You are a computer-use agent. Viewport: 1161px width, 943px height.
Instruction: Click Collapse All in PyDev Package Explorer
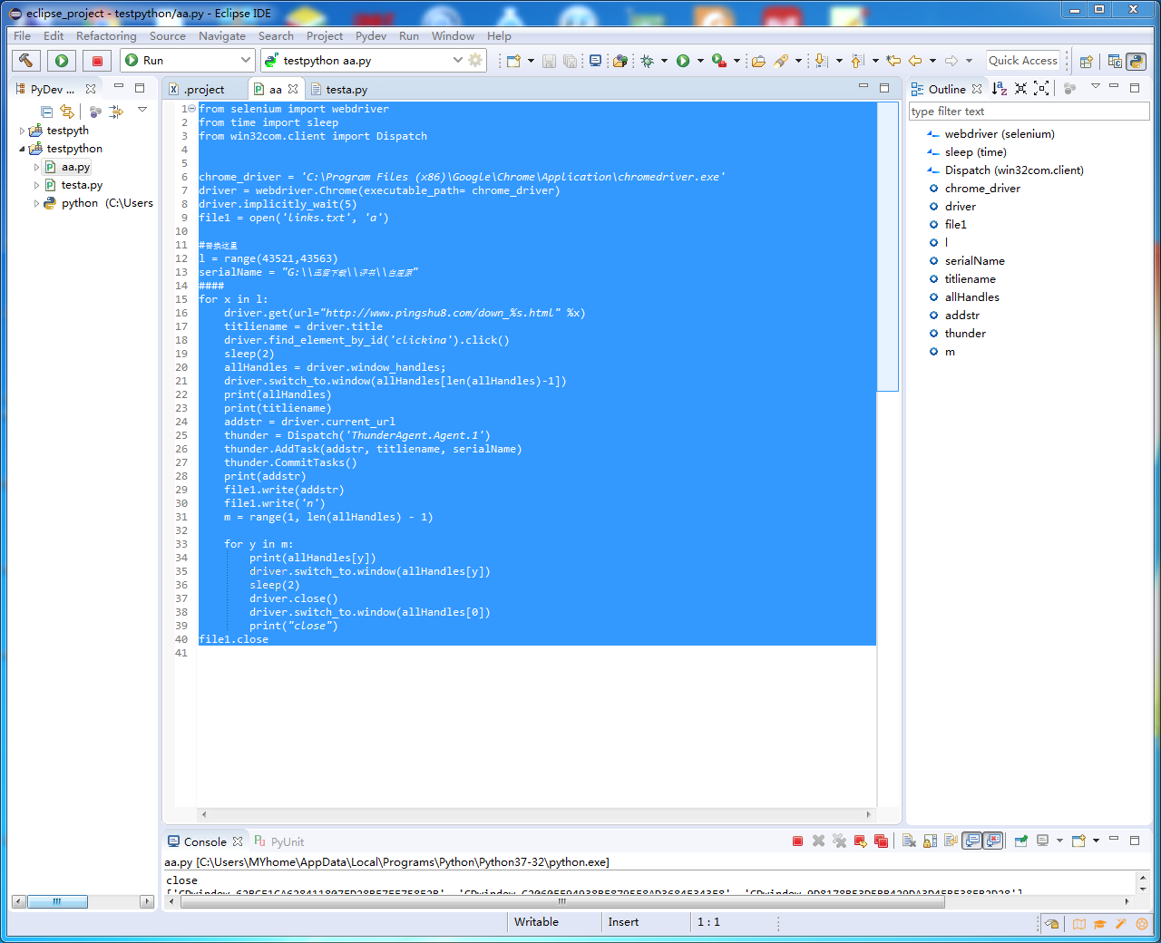coord(46,112)
